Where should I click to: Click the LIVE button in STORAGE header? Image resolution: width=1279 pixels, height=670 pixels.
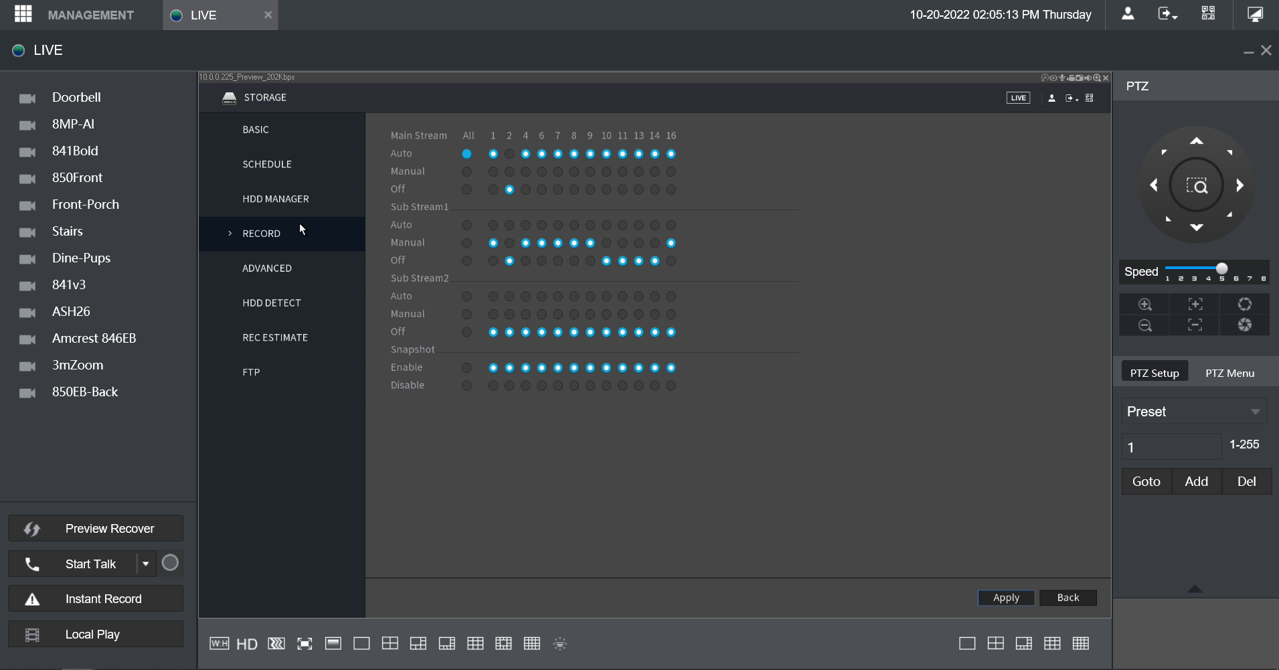pyautogui.click(x=1018, y=98)
